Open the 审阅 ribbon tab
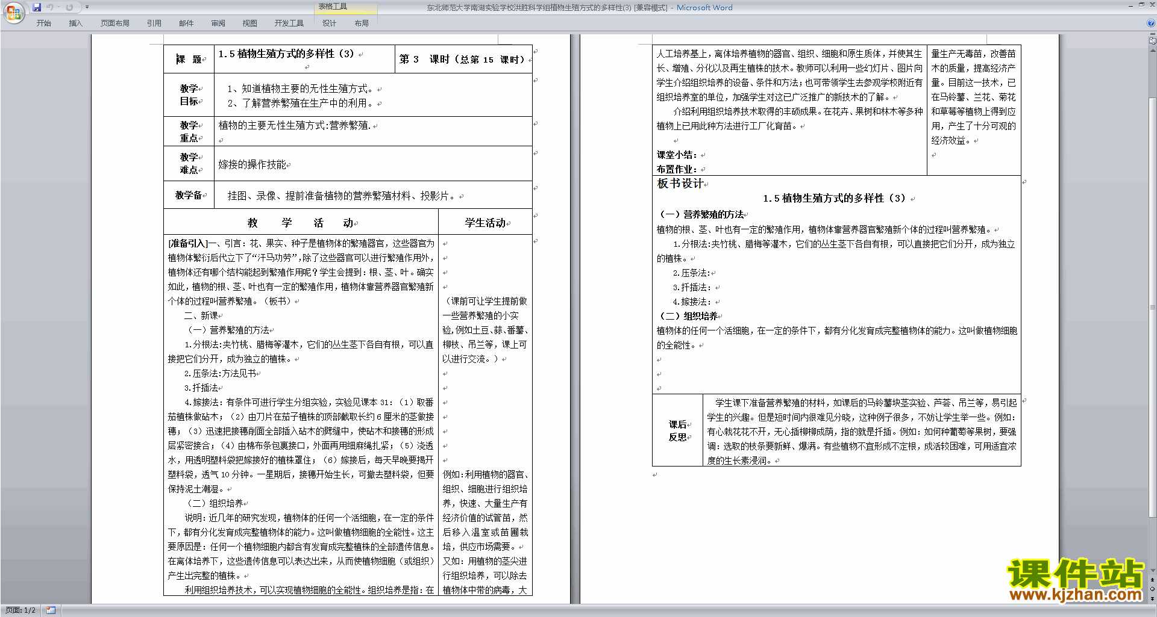This screenshot has height=617, width=1157. pyautogui.click(x=218, y=23)
